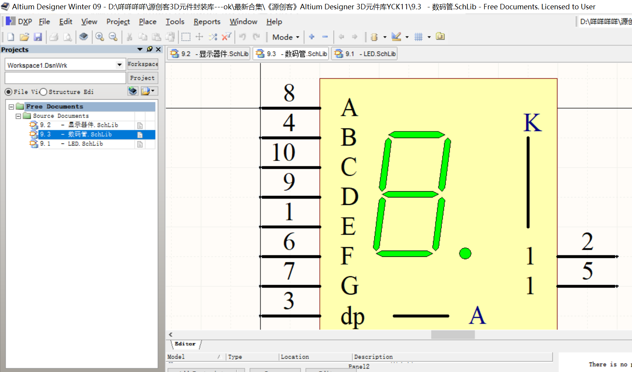Zoom in with the magnifier plus icon

tap(100, 37)
